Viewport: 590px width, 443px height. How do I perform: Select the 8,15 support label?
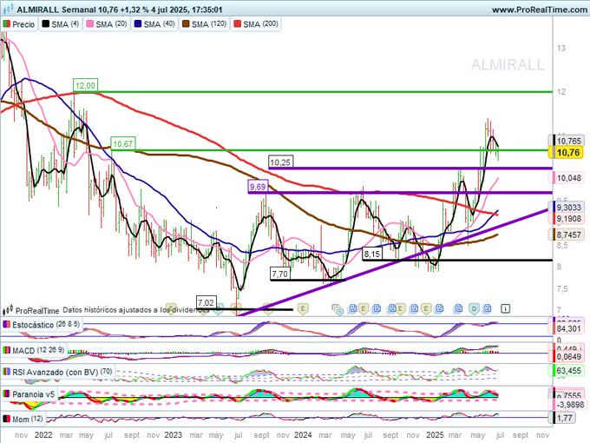pos(371,254)
